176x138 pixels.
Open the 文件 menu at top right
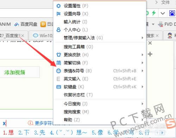pyautogui.click(x=165, y=2)
